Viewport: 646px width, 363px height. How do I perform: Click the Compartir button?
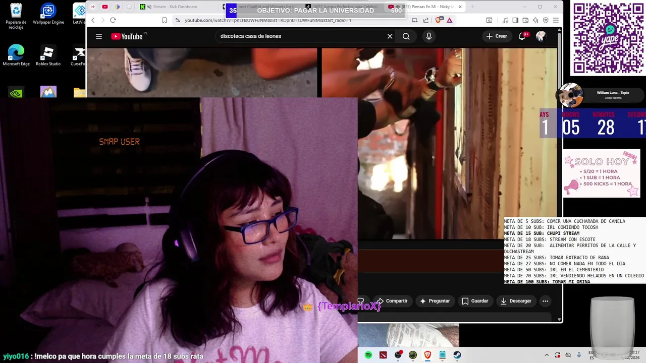392,301
